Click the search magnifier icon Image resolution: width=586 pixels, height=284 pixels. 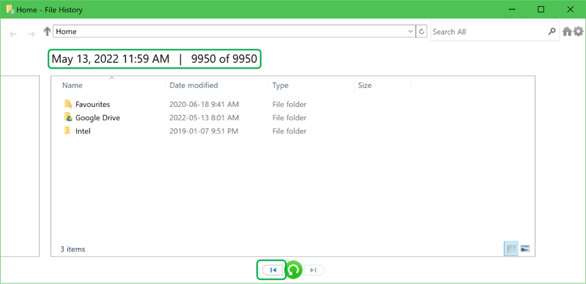tap(552, 32)
